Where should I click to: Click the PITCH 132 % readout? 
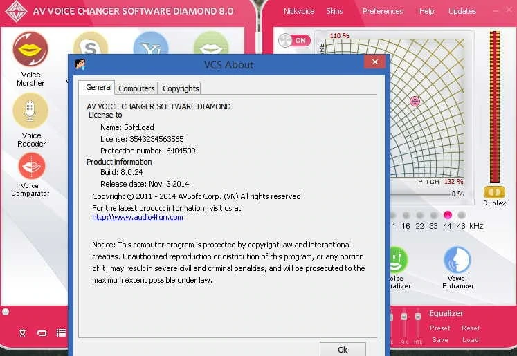pyautogui.click(x=440, y=182)
